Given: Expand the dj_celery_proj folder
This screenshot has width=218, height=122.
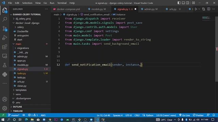Looking at the screenshot, I should pos(23,19).
